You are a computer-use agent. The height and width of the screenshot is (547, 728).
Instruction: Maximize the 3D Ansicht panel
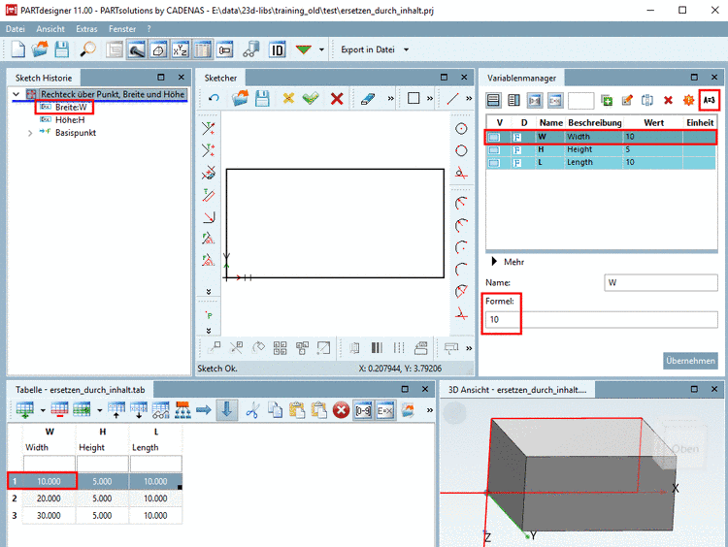point(694,389)
